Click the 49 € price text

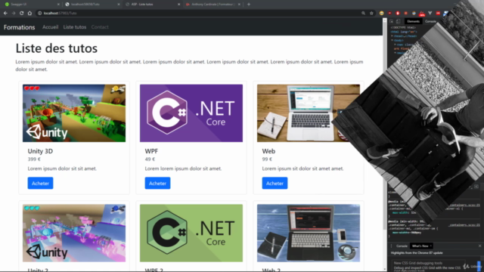coord(150,159)
